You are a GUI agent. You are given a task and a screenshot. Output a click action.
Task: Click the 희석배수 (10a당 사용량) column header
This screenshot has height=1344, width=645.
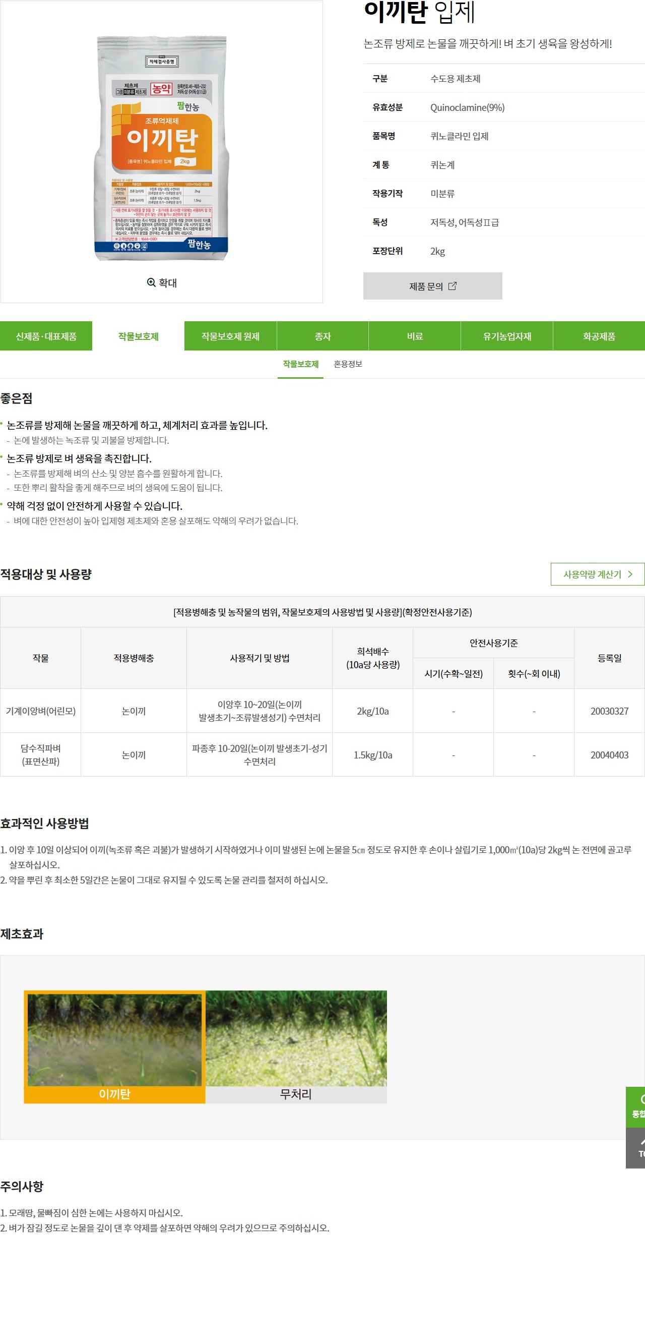373,658
